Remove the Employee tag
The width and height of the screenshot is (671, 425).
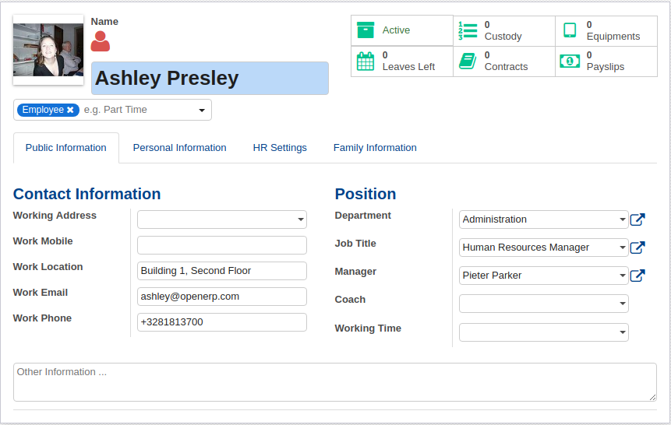click(70, 110)
